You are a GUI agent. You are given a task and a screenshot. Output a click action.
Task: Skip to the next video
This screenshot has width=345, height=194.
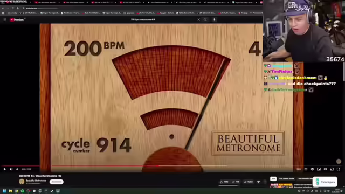click(x=11, y=169)
